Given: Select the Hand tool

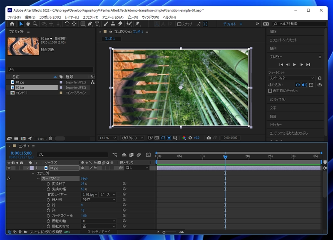Looking at the screenshot, I should point(28,24).
